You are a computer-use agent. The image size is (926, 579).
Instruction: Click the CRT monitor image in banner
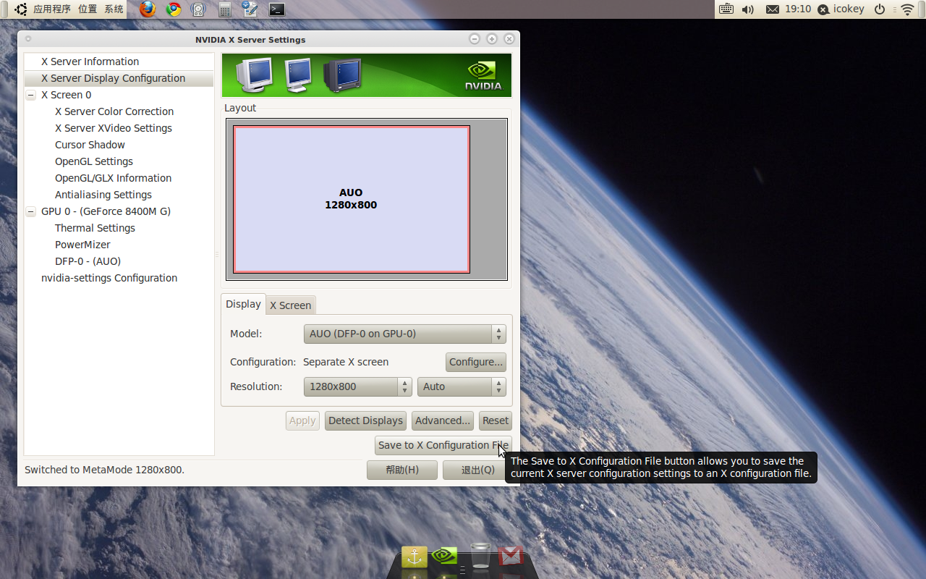click(x=254, y=75)
